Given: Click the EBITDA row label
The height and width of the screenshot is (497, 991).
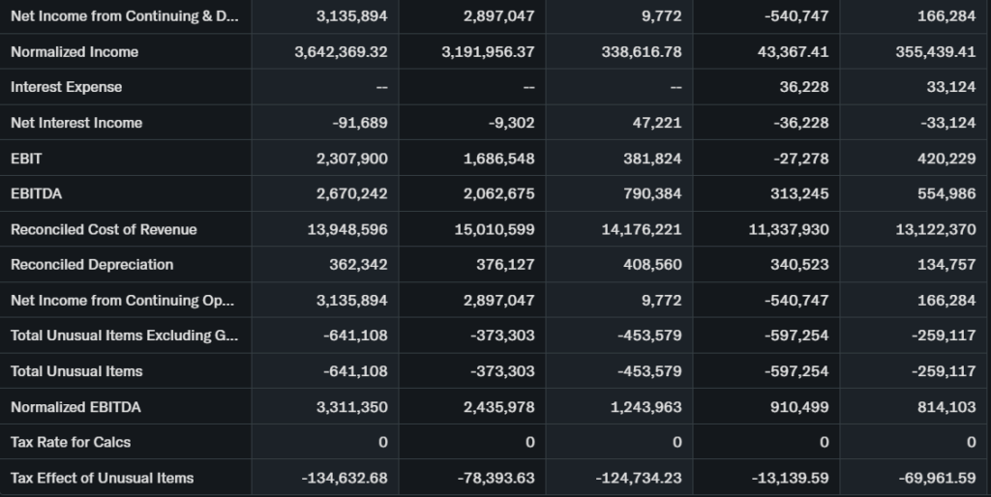Looking at the screenshot, I should click(36, 193).
